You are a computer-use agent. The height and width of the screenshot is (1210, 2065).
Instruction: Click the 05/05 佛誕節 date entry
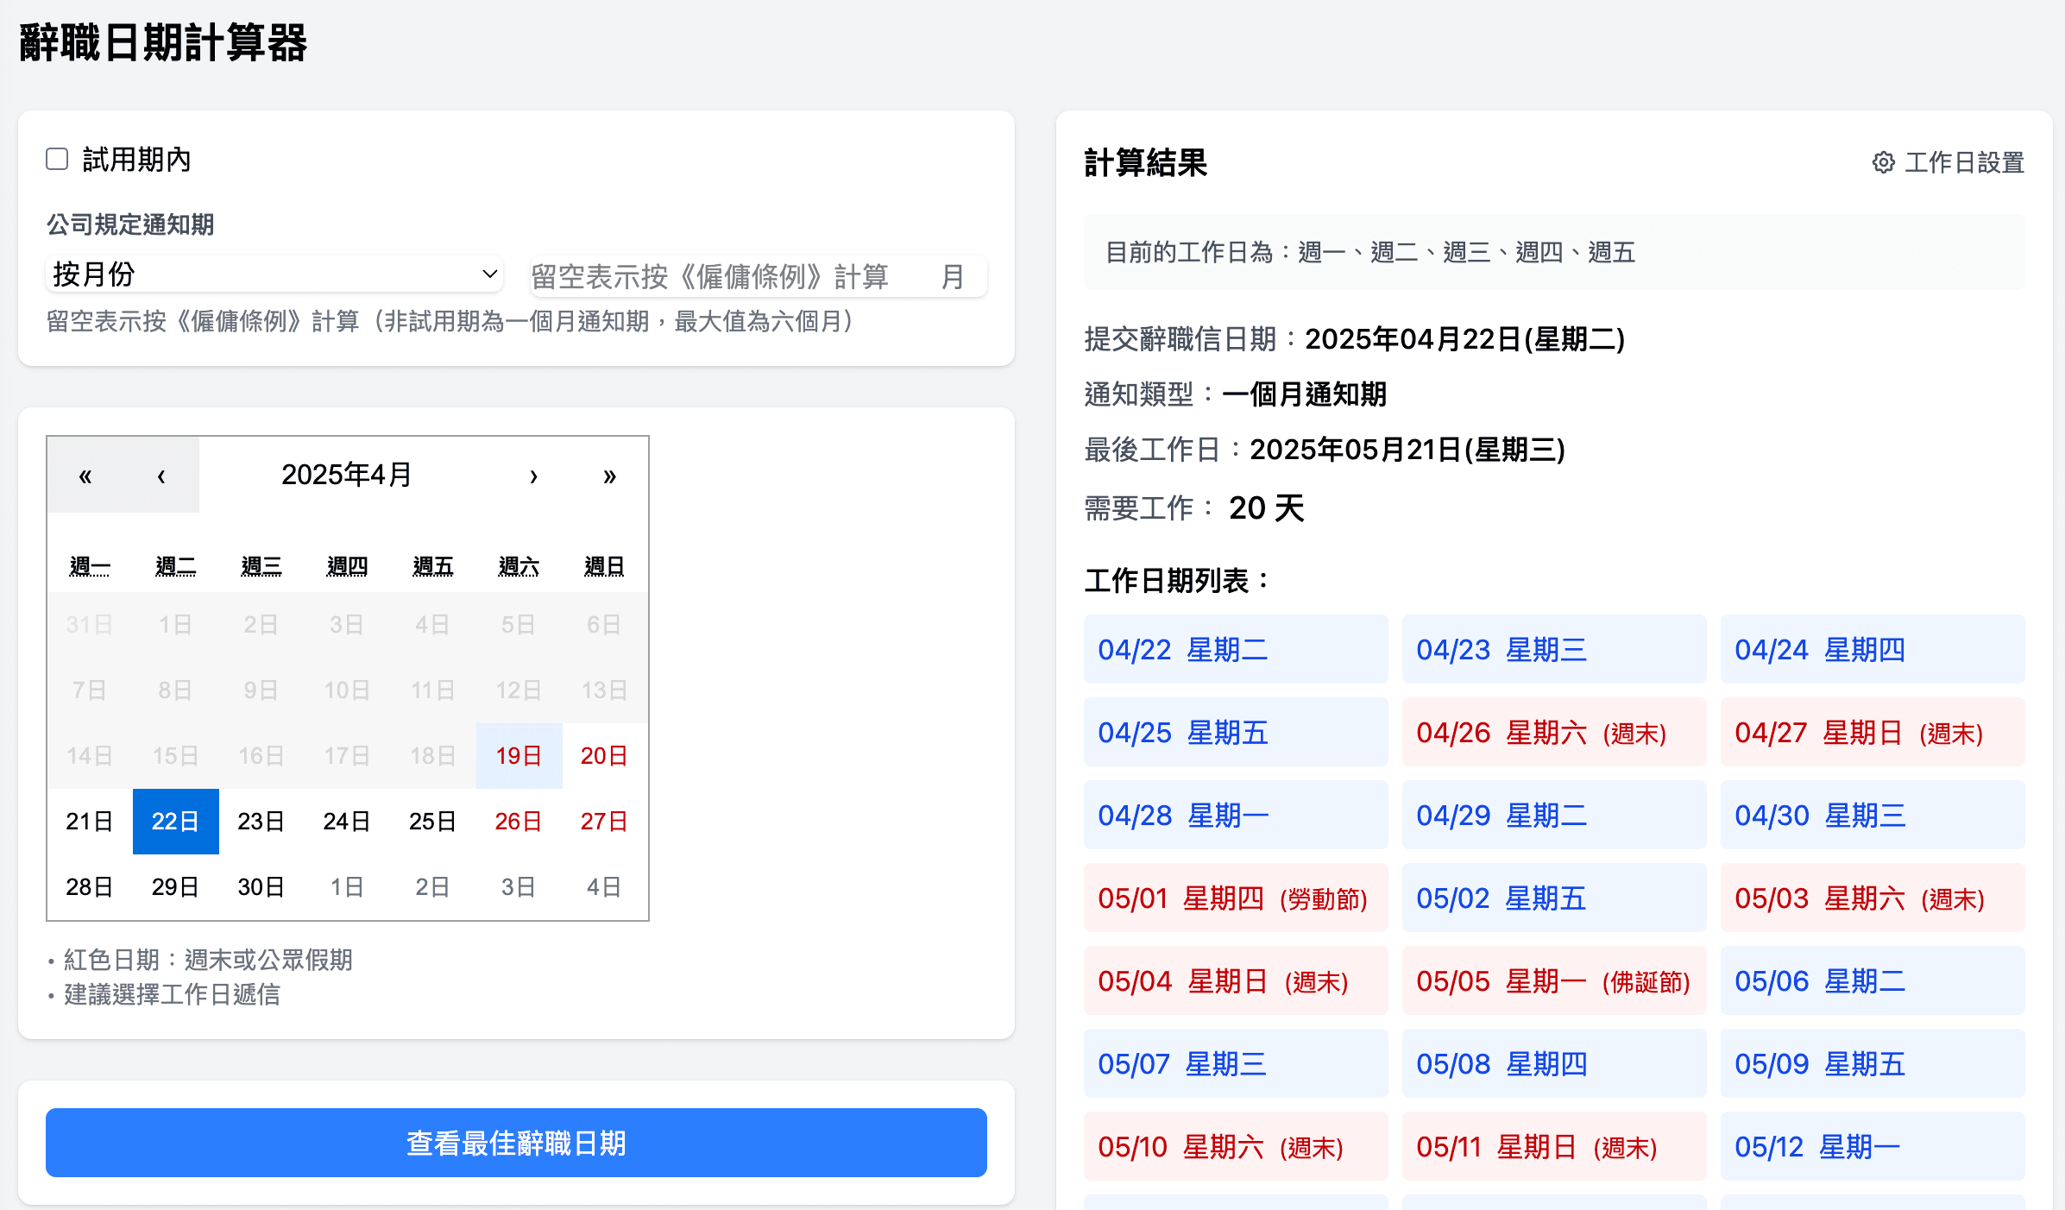coord(1553,980)
